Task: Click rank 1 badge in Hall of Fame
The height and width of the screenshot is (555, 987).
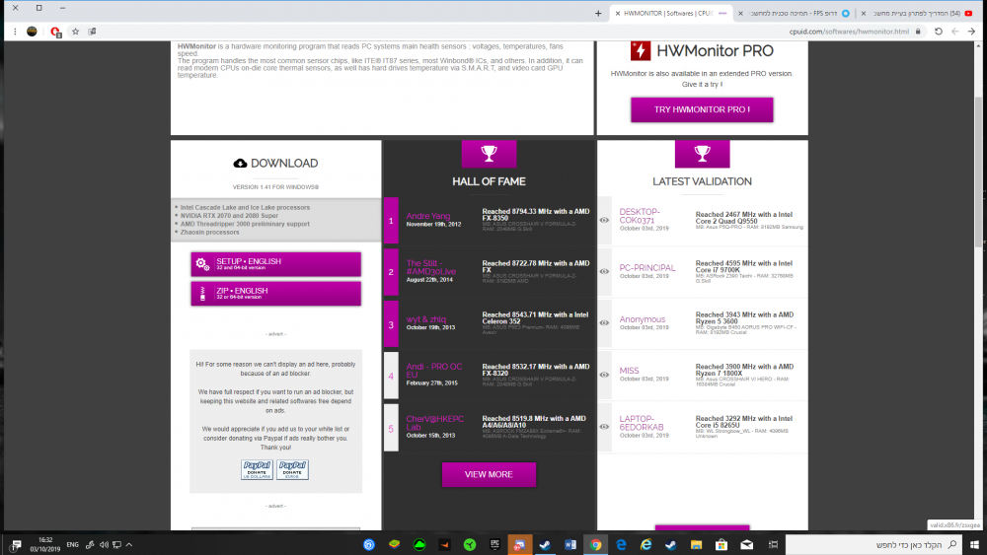Action: (x=391, y=221)
